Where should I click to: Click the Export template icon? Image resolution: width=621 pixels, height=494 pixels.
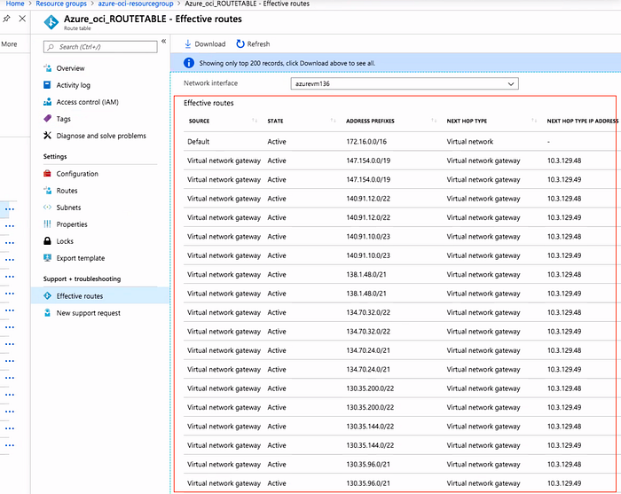[x=48, y=258]
